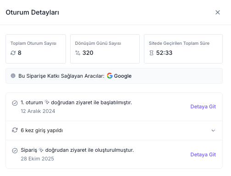Click the Google channel name text
This screenshot has width=231, height=176.
123,76
